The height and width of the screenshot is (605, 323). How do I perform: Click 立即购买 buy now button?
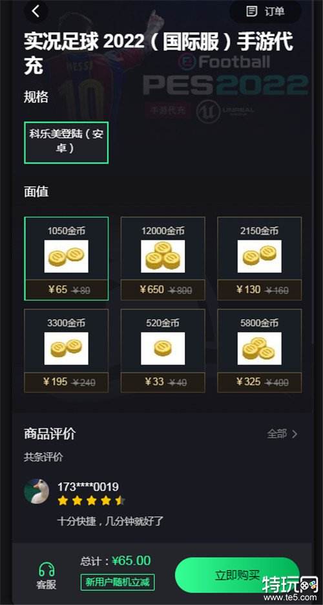click(237, 575)
